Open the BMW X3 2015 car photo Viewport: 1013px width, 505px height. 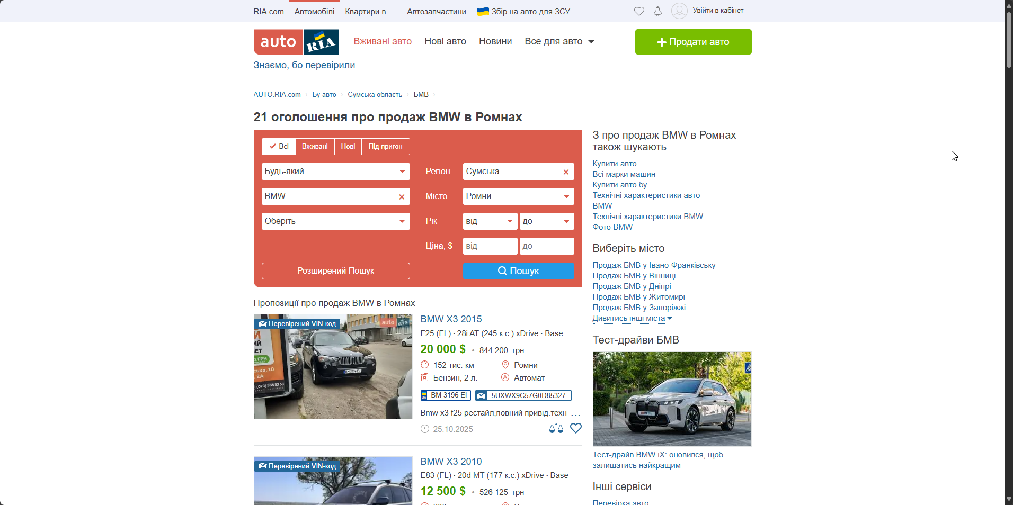333,367
